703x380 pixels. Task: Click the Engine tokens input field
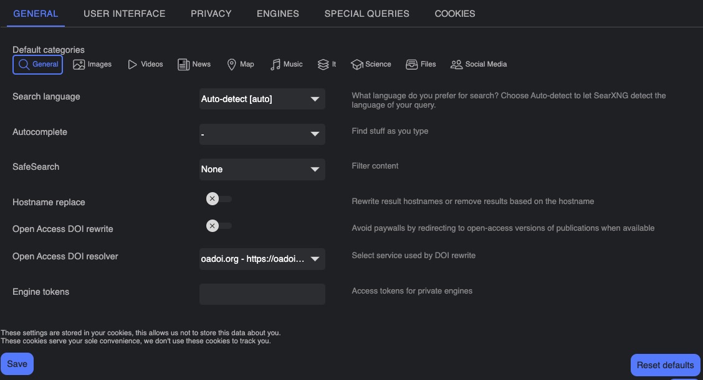[262, 294]
